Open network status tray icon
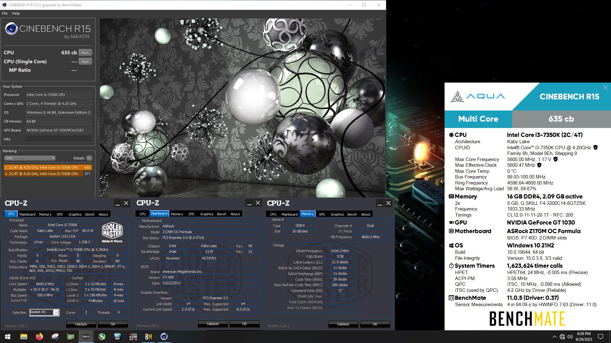Screen dimensions: 611x343 click(562, 337)
